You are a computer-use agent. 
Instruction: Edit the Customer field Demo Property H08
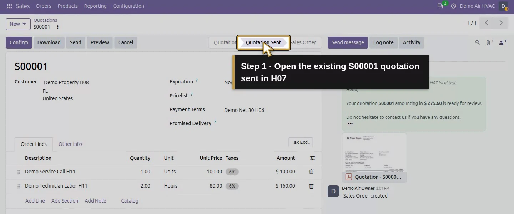66,82
